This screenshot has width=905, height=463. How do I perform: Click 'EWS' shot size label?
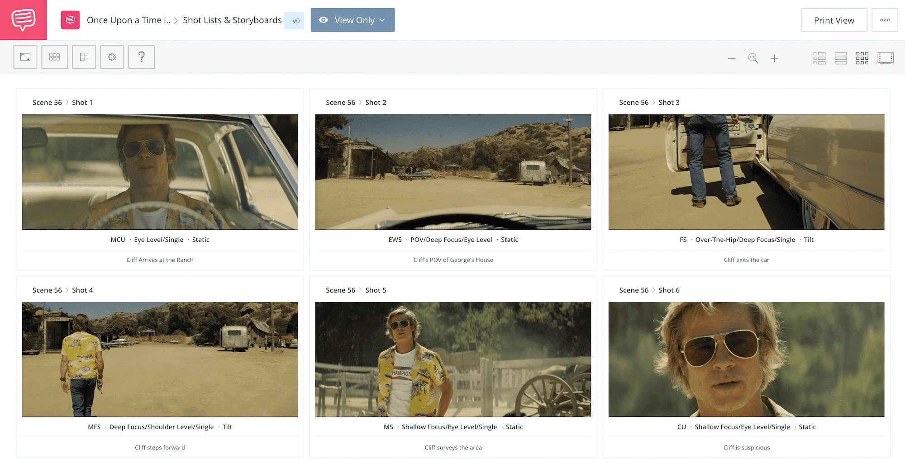395,240
